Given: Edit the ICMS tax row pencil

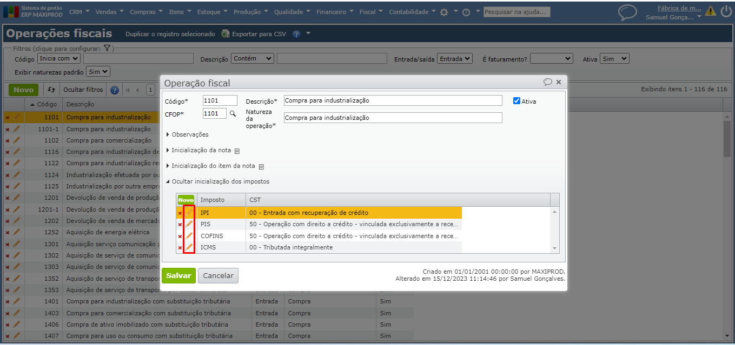Looking at the screenshot, I should tap(189, 247).
